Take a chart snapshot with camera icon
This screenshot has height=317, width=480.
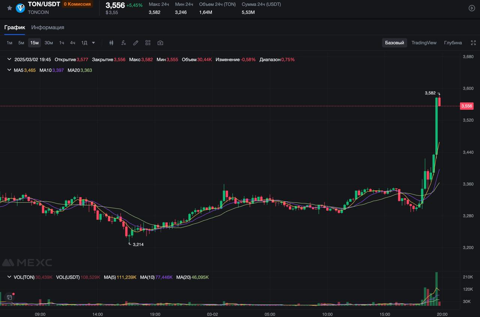160,43
